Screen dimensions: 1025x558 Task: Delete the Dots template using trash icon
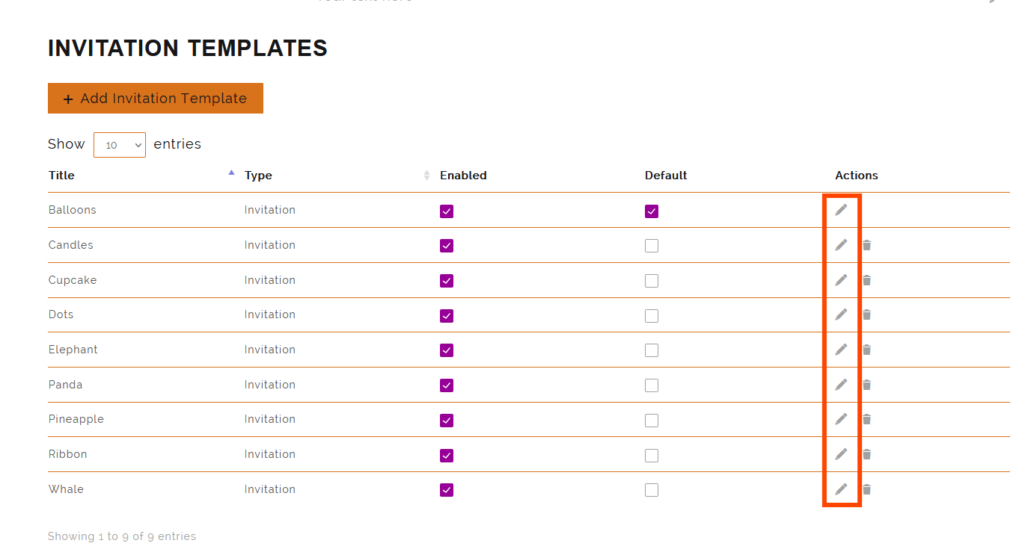click(x=866, y=314)
